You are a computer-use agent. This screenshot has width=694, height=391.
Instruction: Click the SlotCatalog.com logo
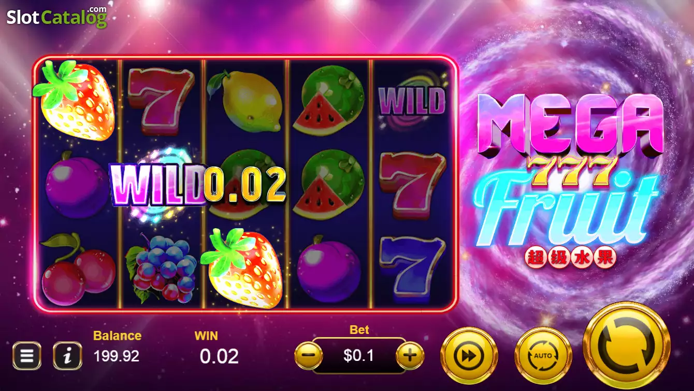click(x=56, y=17)
